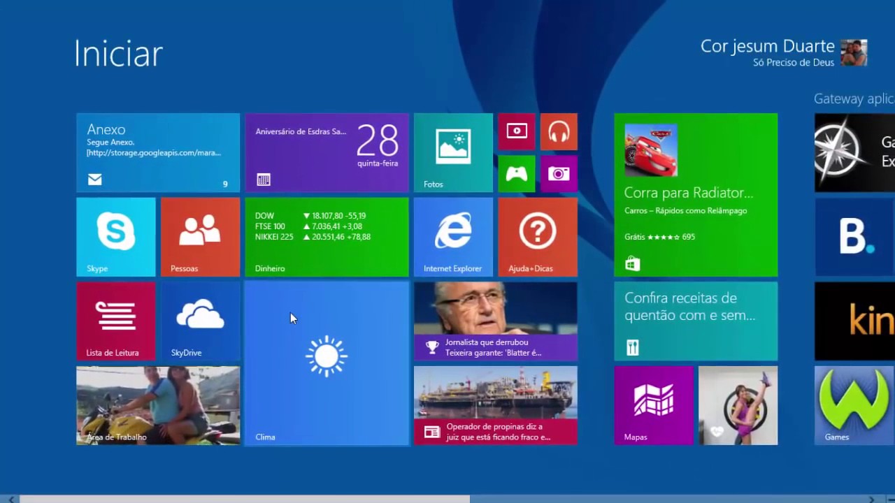Click the left scroll arrow on scrollbar

(10, 499)
